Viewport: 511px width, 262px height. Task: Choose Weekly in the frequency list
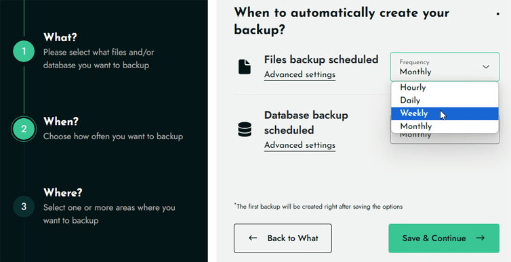point(445,113)
